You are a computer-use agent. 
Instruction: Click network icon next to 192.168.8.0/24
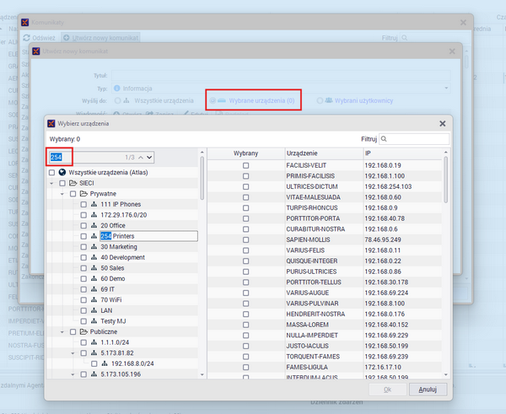(105, 363)
